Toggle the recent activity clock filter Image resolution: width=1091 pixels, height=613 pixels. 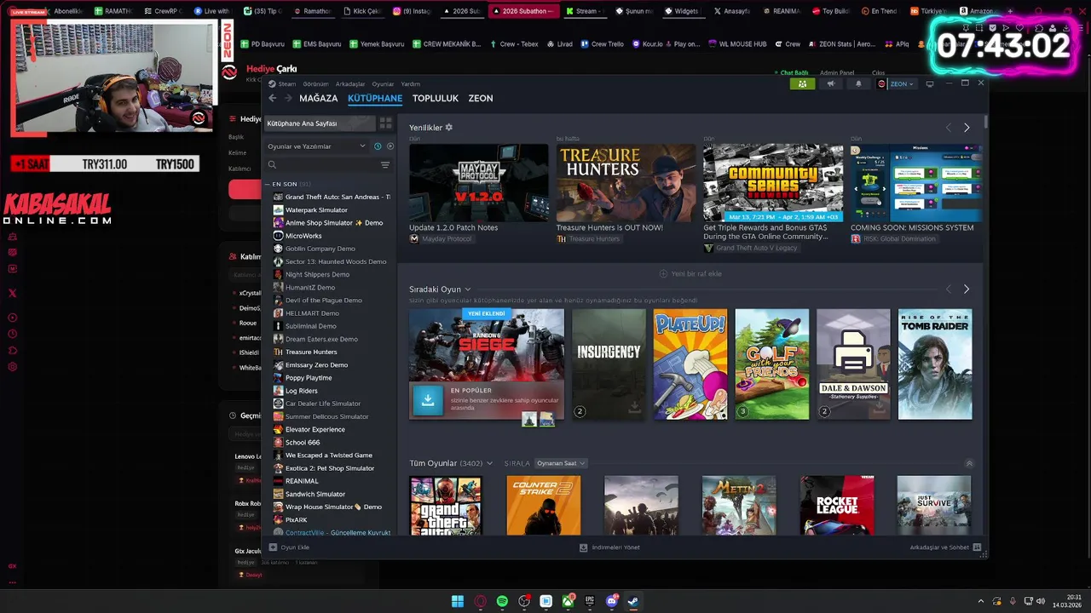click(x=378, y=146)
